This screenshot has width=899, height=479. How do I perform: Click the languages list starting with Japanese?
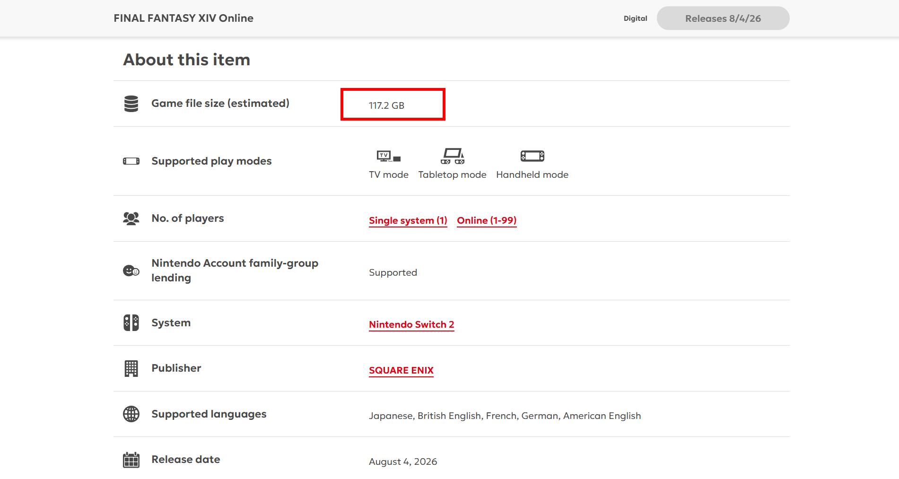(505, 416)
